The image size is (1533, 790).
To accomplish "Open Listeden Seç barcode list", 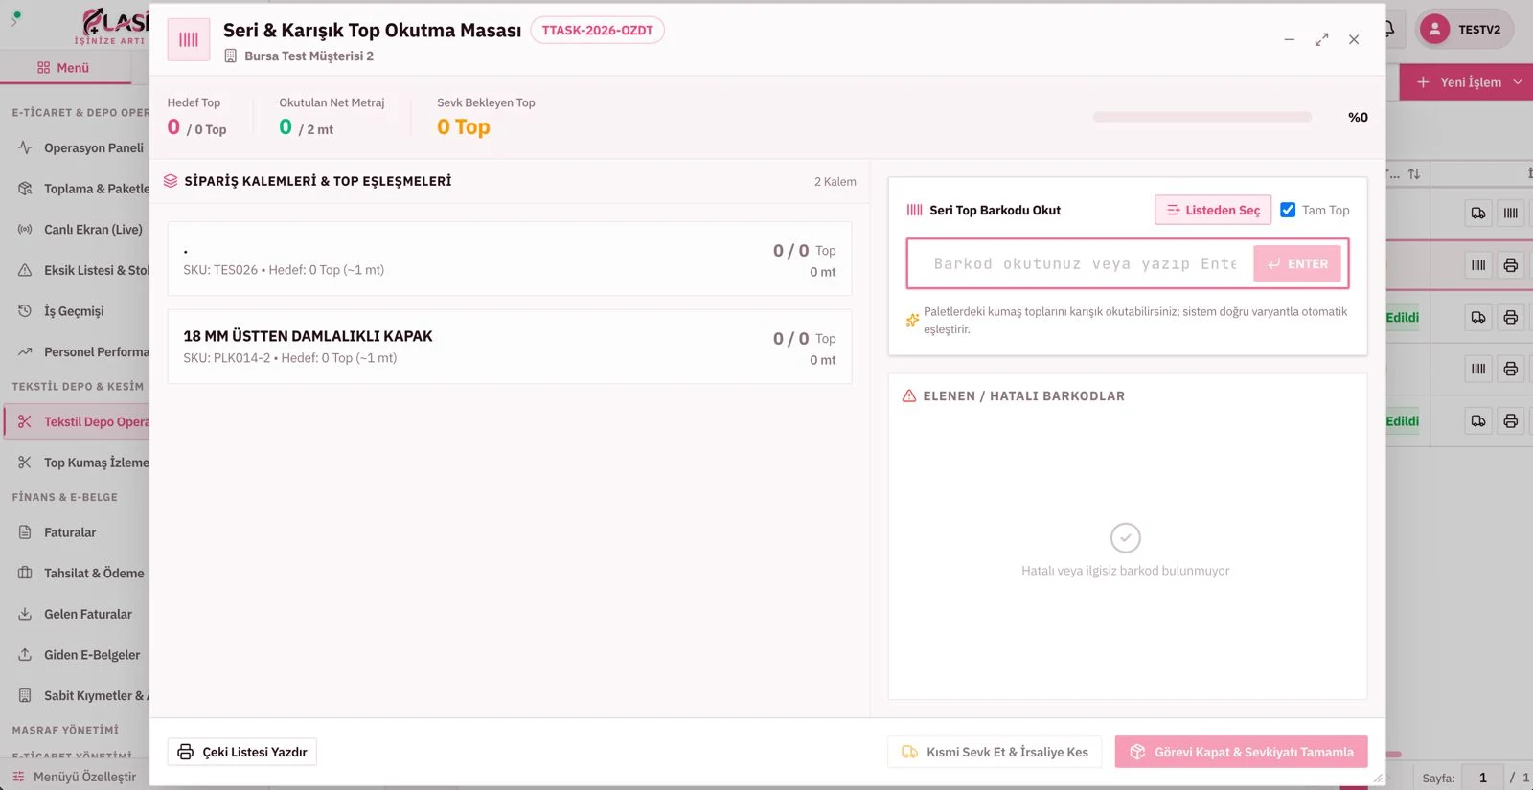I will click(x=1213, y=210).
